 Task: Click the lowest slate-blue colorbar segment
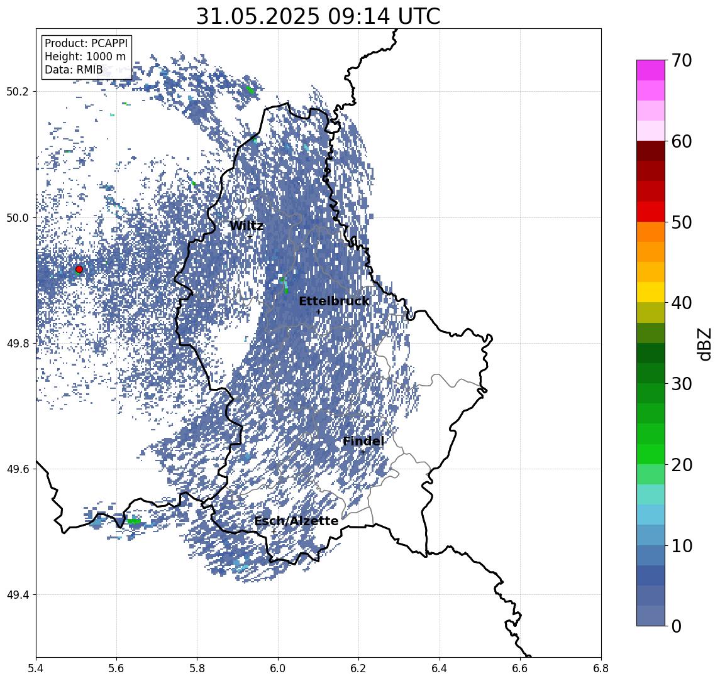click(x=651, y=616)
